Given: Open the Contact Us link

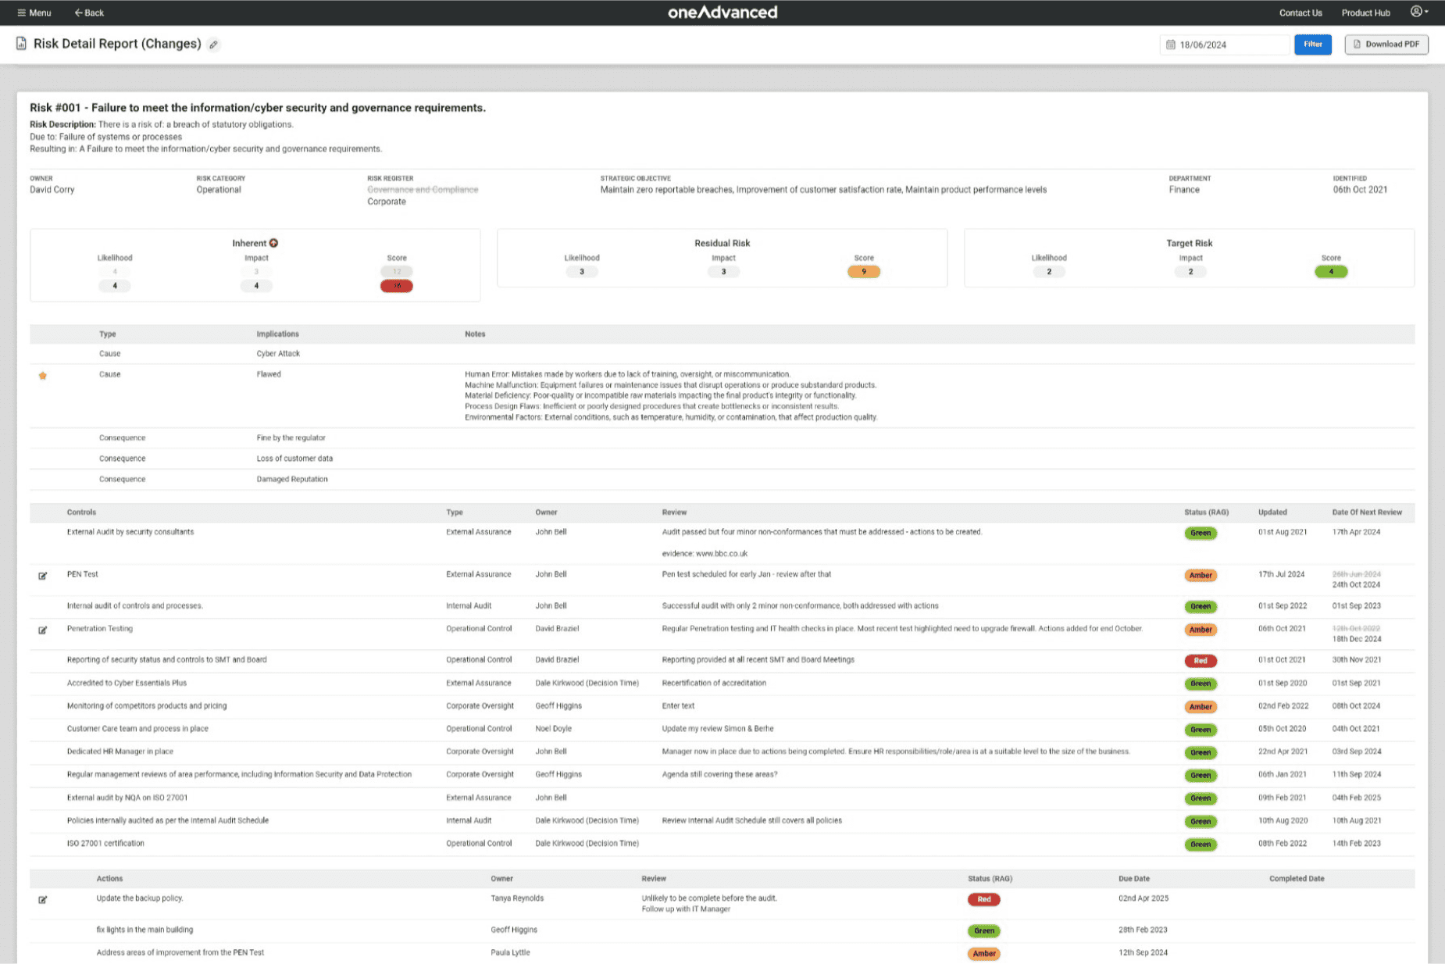Looking at the screenshot, I should [x=1300, y=12].
